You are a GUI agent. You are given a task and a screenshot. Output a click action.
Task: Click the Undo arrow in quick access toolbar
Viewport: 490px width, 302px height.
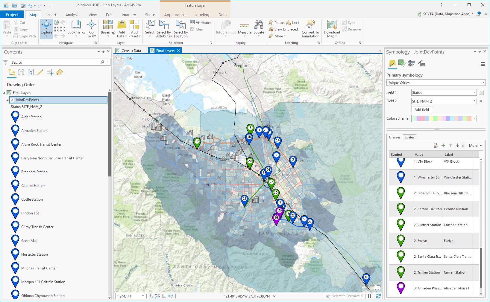tap(30, 6)
